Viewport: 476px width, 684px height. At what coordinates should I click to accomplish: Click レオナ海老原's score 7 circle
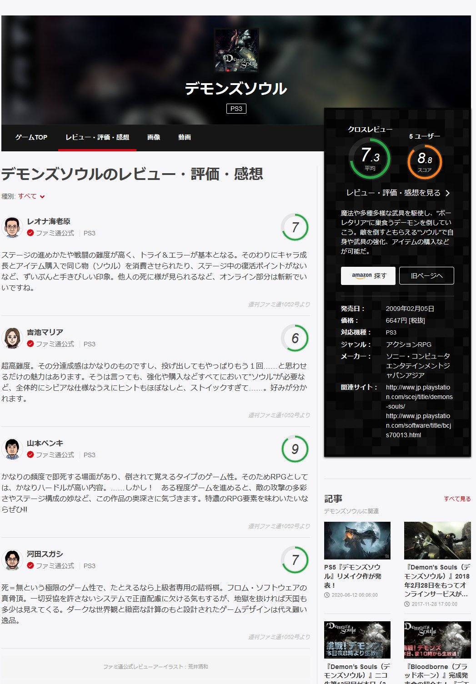coord(295,227)
